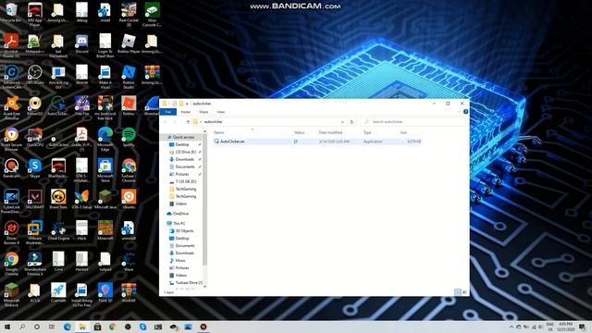Switch to large icons view in Explorer status bar
Viewport: 592px width, 333px height.
[464, 292]
